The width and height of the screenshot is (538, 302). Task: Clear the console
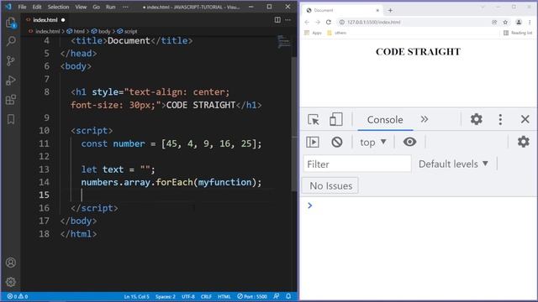pyautogui.click(x=336, y=142)
